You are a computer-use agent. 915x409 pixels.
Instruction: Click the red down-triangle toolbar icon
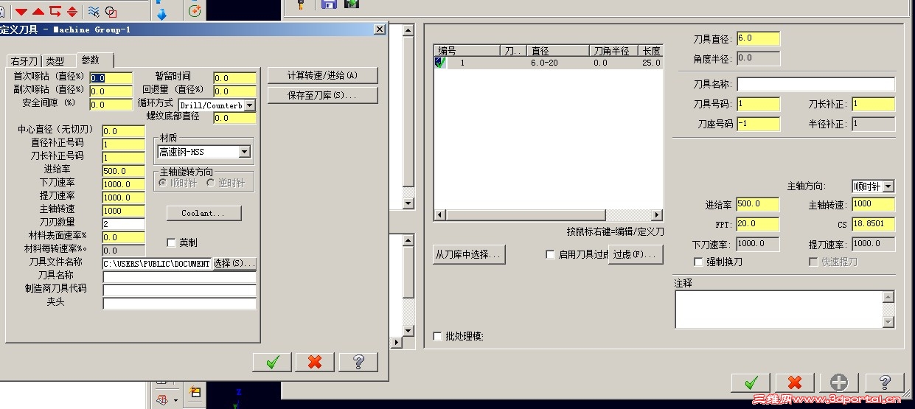(21, 11)
